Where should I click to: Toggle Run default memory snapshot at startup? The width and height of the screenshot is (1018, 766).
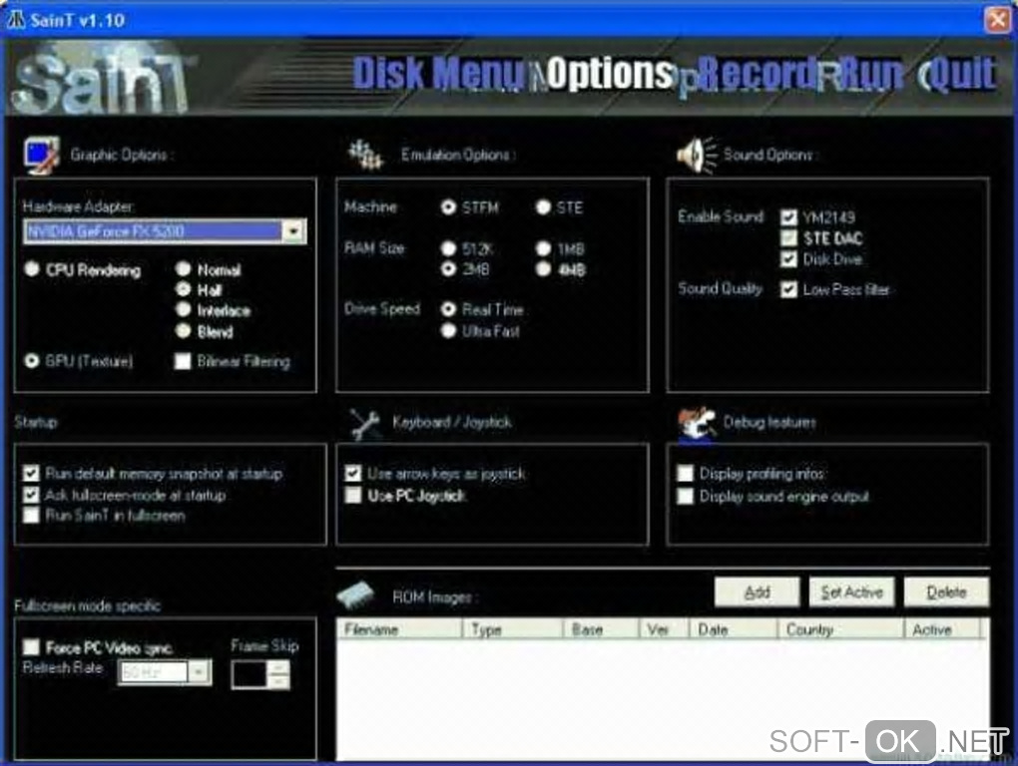click(x=31, y=474)
